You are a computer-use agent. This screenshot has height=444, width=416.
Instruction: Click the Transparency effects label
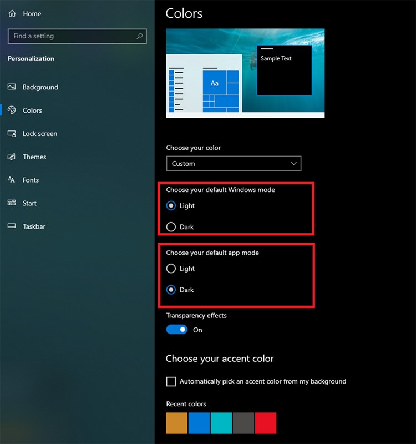196,315
